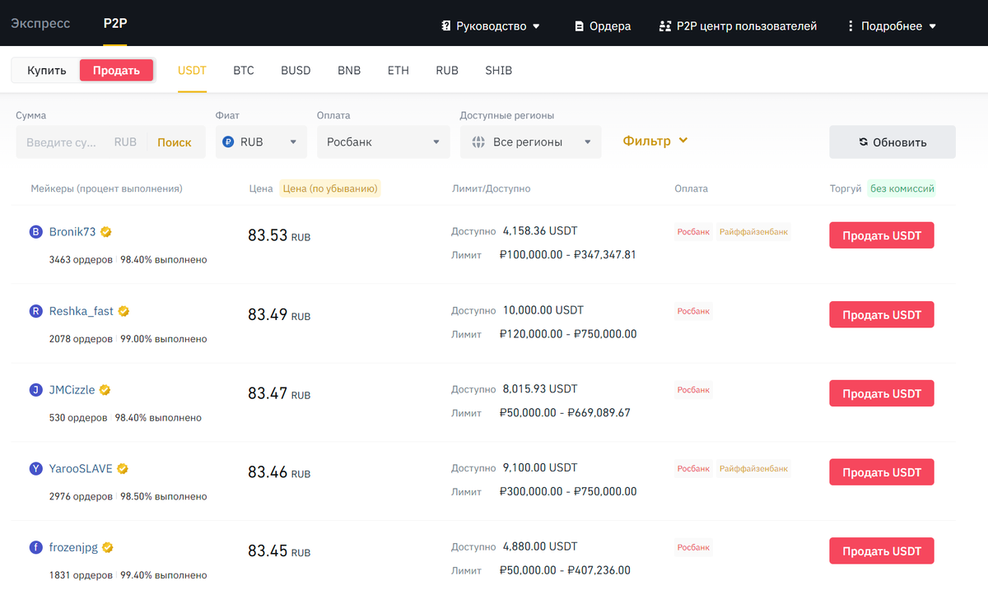The width and height of the screenshot is (988, 599).
Task: Click the refresh icon in Обновить button
Action: click(x=863, y=142)
